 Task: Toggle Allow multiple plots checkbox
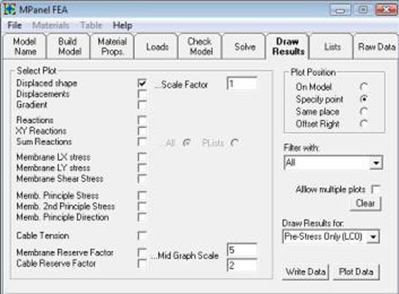tap(376, 189)
